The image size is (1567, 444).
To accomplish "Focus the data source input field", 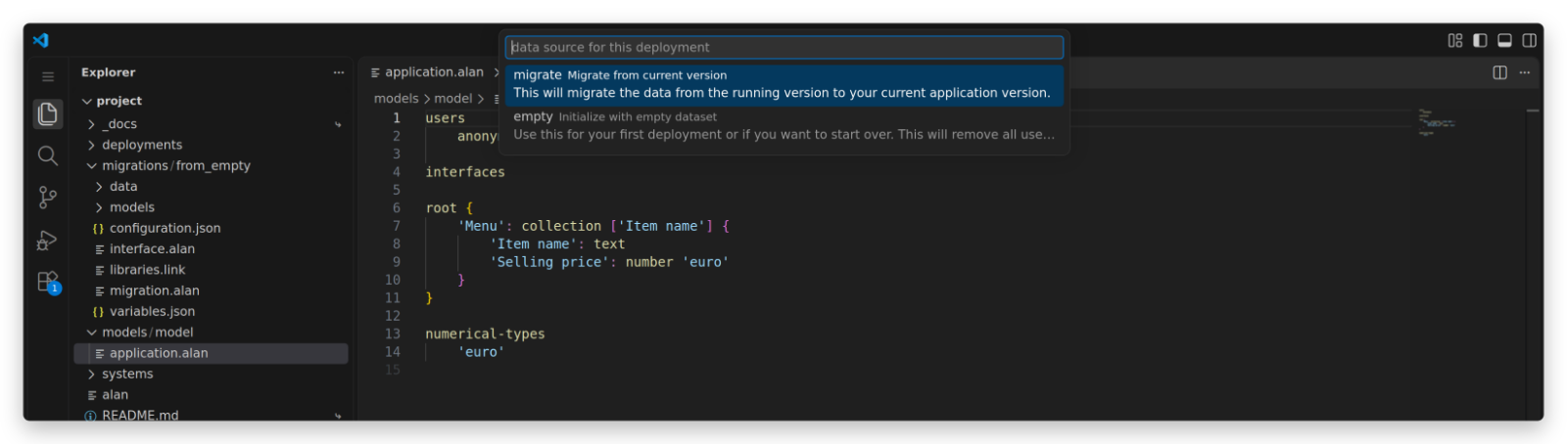I will click(783, 47).
